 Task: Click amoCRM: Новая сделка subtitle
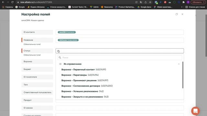[x=33, y=20]
